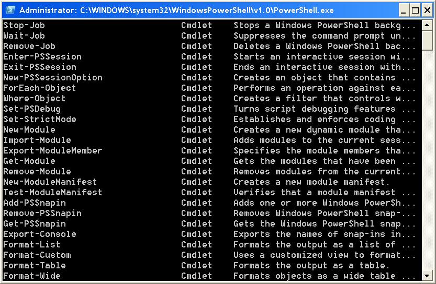Click on Test-ModuleManifest text
This screenshot has height=284, width=436.
[52, 193]
